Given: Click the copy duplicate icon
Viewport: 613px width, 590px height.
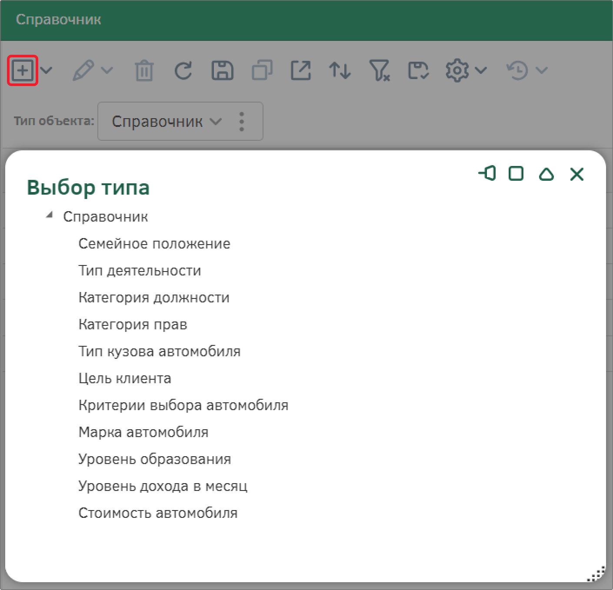Looking at the screenshot, I should [262, 70].
